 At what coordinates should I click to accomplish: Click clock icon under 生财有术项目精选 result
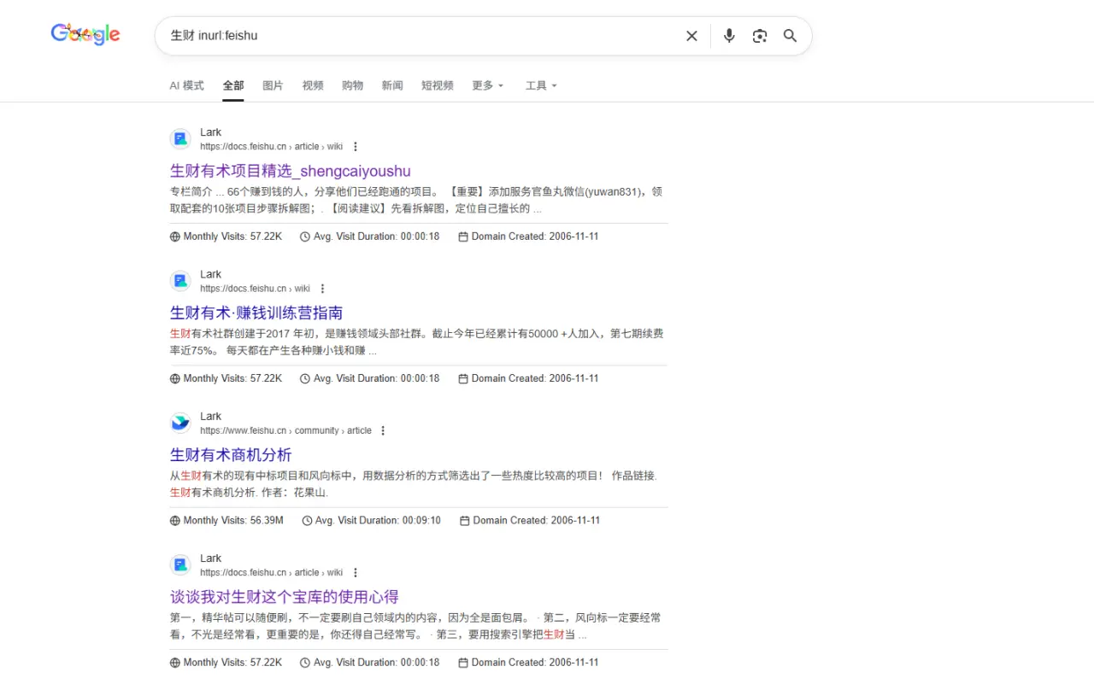(305, 237)
